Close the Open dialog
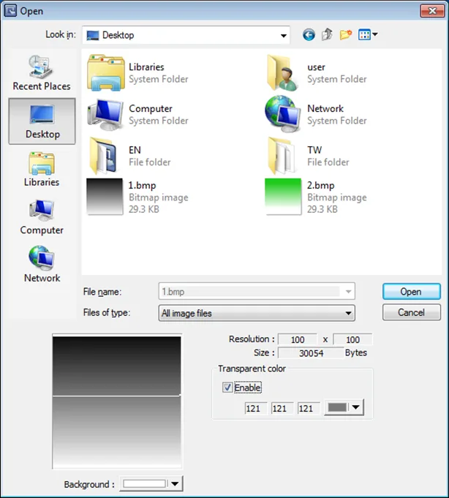449x498 pixels. (x=432, y=11)
